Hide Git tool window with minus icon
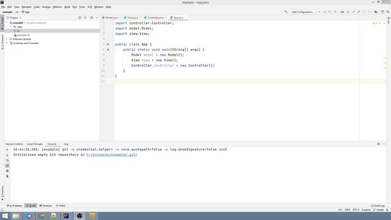Image resolution: width=391 pixels, height=220 pixels. coord(384,144)
